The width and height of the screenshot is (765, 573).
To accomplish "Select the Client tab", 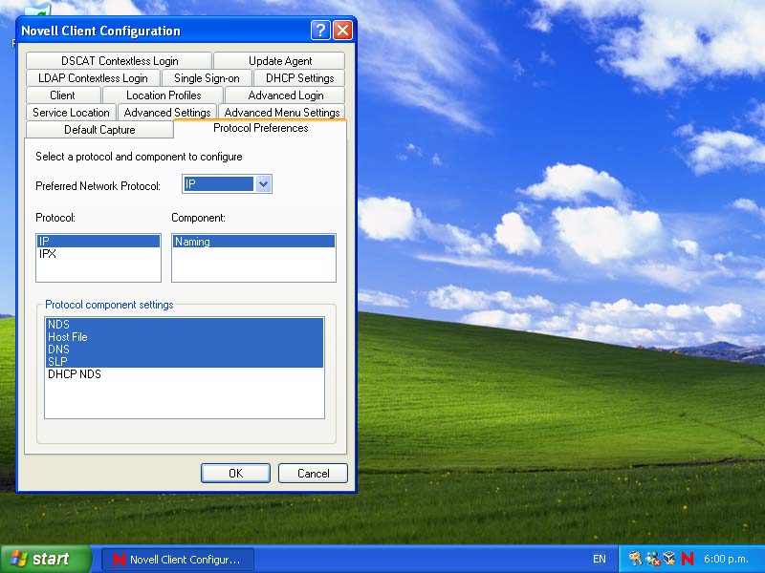I will [62, 95].
